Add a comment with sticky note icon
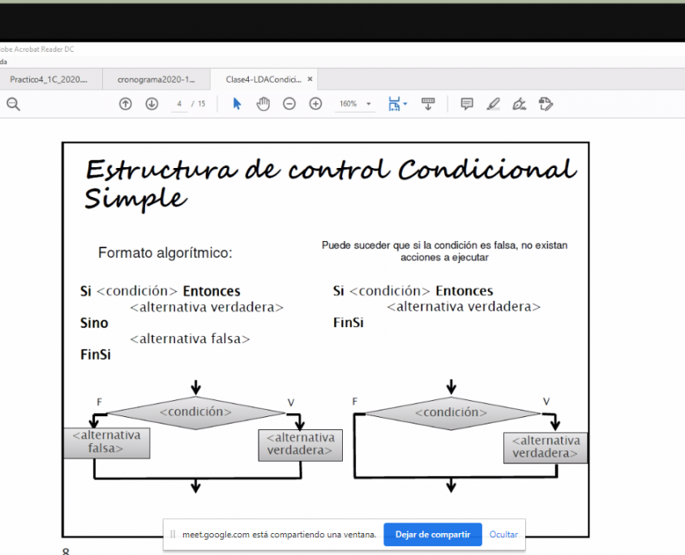 [x=467, y=104]
